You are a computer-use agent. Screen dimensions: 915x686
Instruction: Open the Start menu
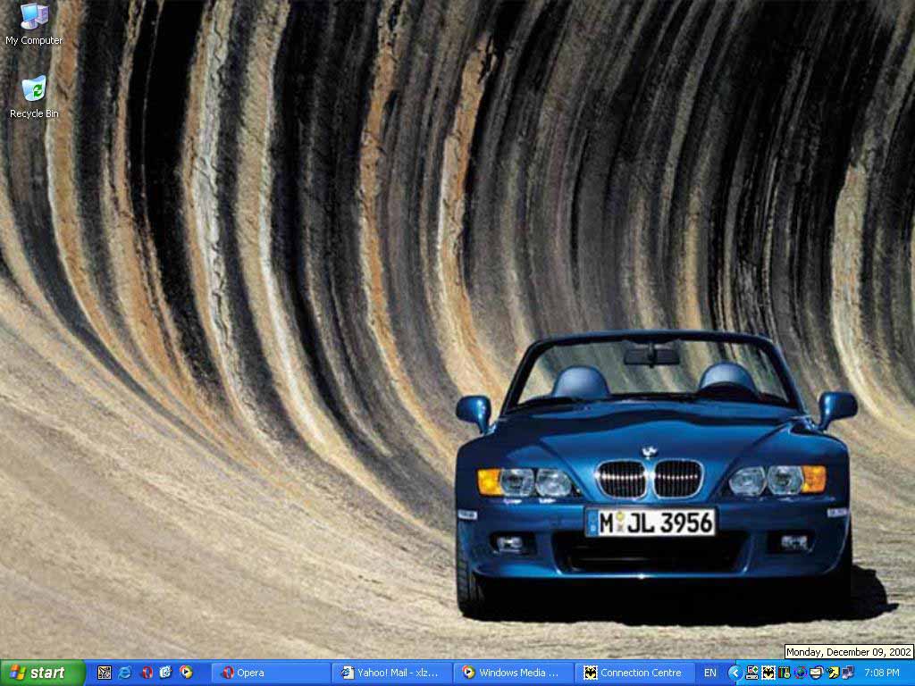pos(43,673)
